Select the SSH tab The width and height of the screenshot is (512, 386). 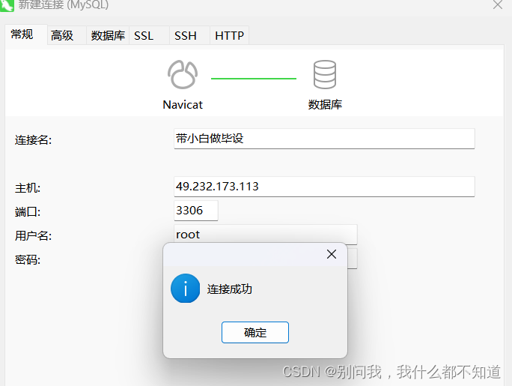pyautogui.click(x=189, y=35)
